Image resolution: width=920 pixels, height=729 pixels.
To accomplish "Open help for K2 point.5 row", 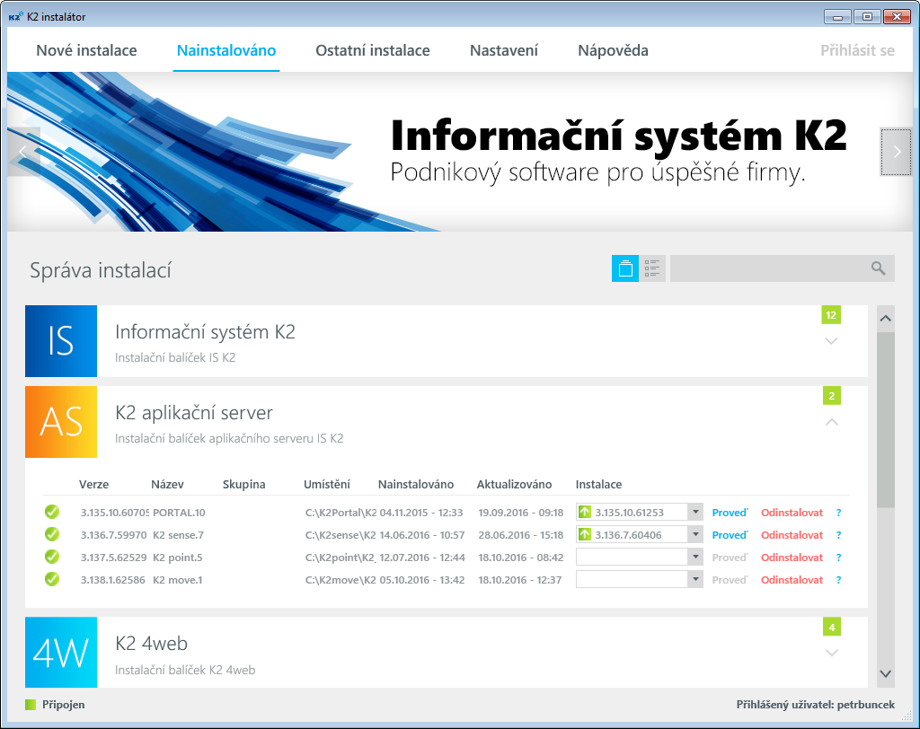I will click(838, 558).
